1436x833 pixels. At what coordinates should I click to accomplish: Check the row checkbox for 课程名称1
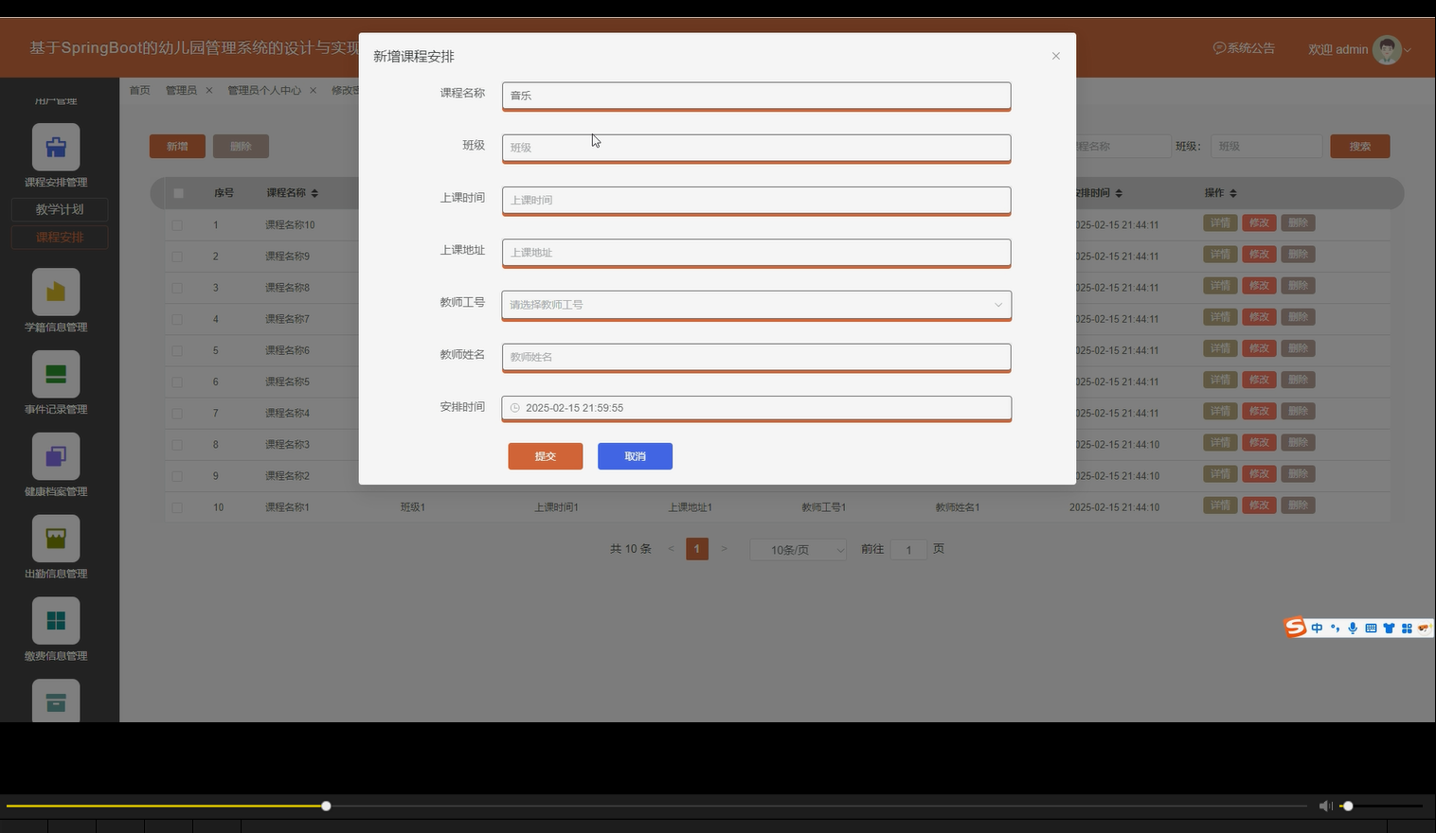click(177, 507)
